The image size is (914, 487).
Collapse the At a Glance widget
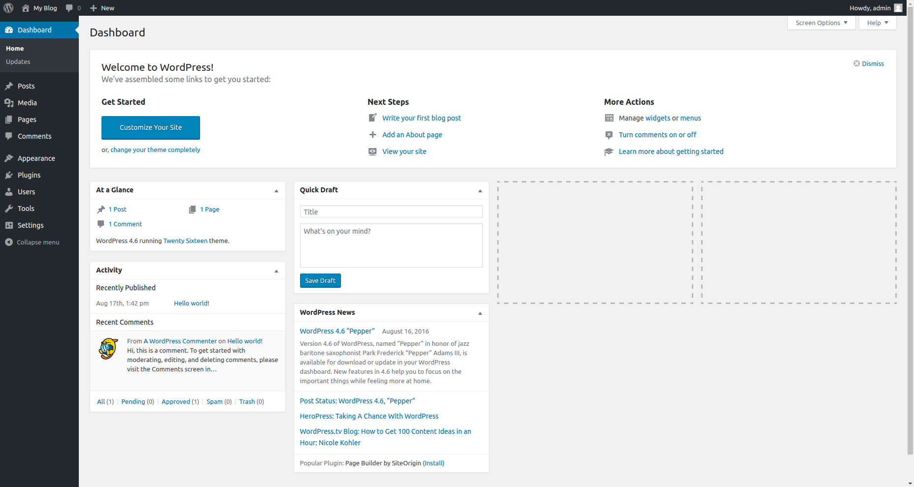(x=276, y=190)
